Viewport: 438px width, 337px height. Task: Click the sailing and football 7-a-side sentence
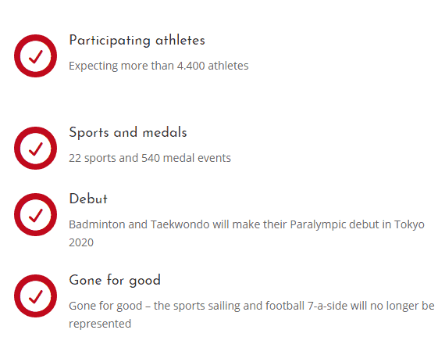251,314
